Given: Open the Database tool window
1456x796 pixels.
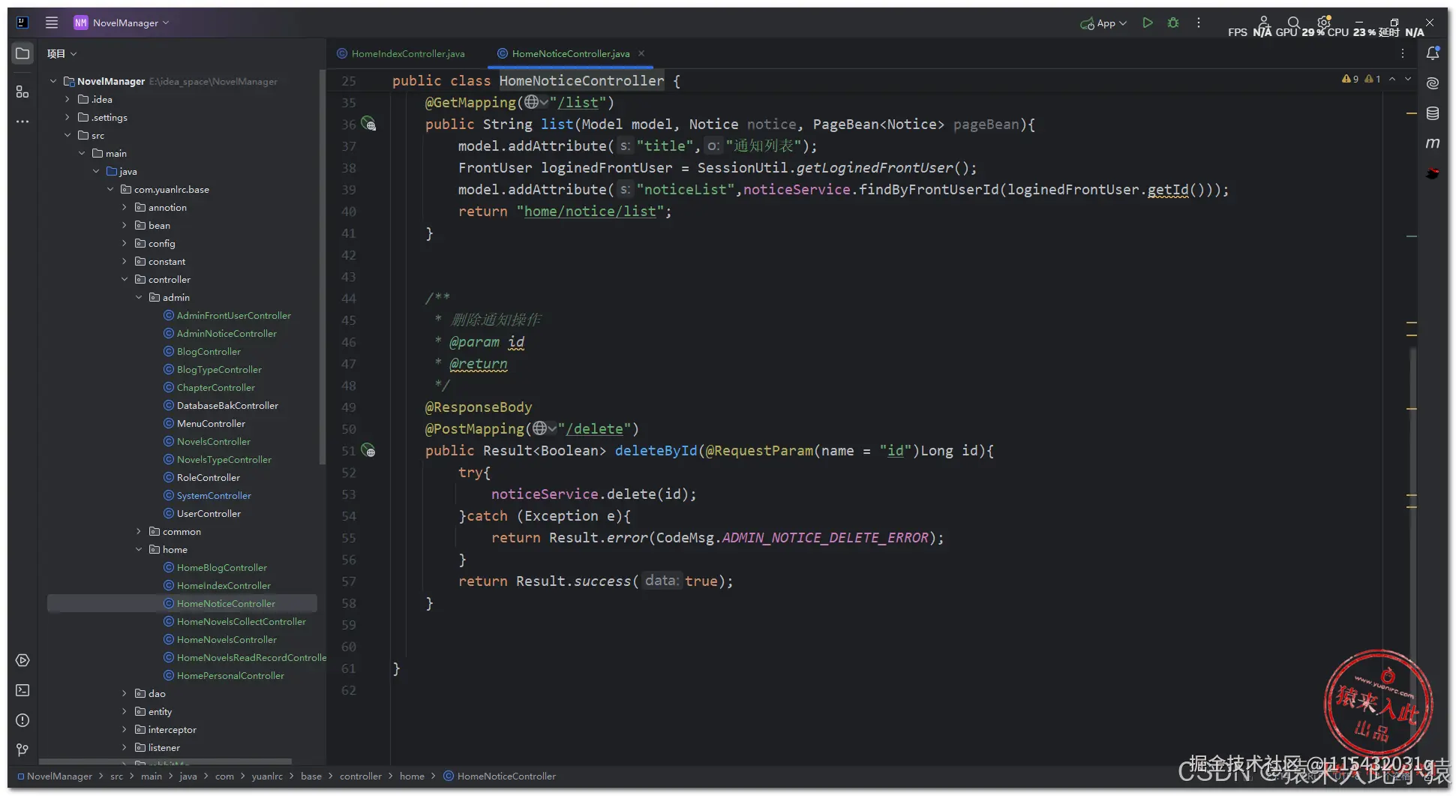Looking at the screenshot, I should pos(1433,113).
